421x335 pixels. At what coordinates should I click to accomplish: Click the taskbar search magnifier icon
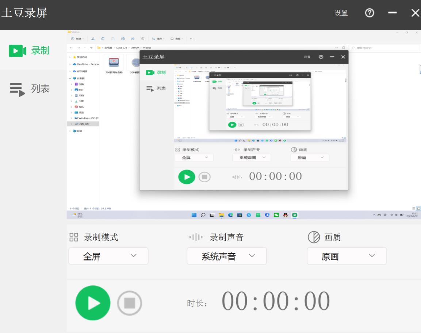tap(203, 215)
